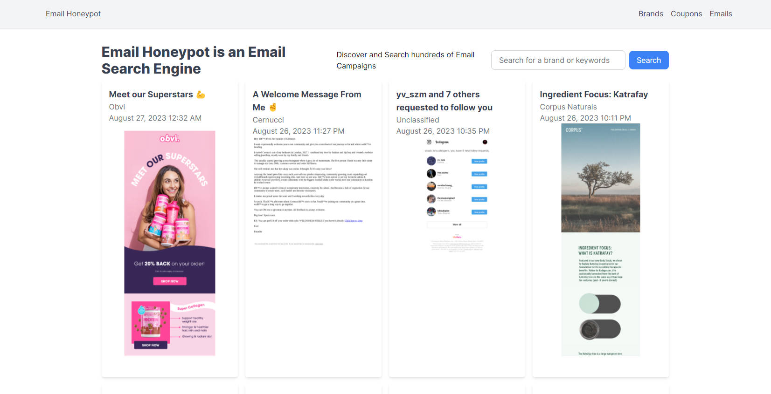Open 'yv_szm and 7 others requested' email
The height and width of the screenshot is (394, 771).
(x=445, y=101)
